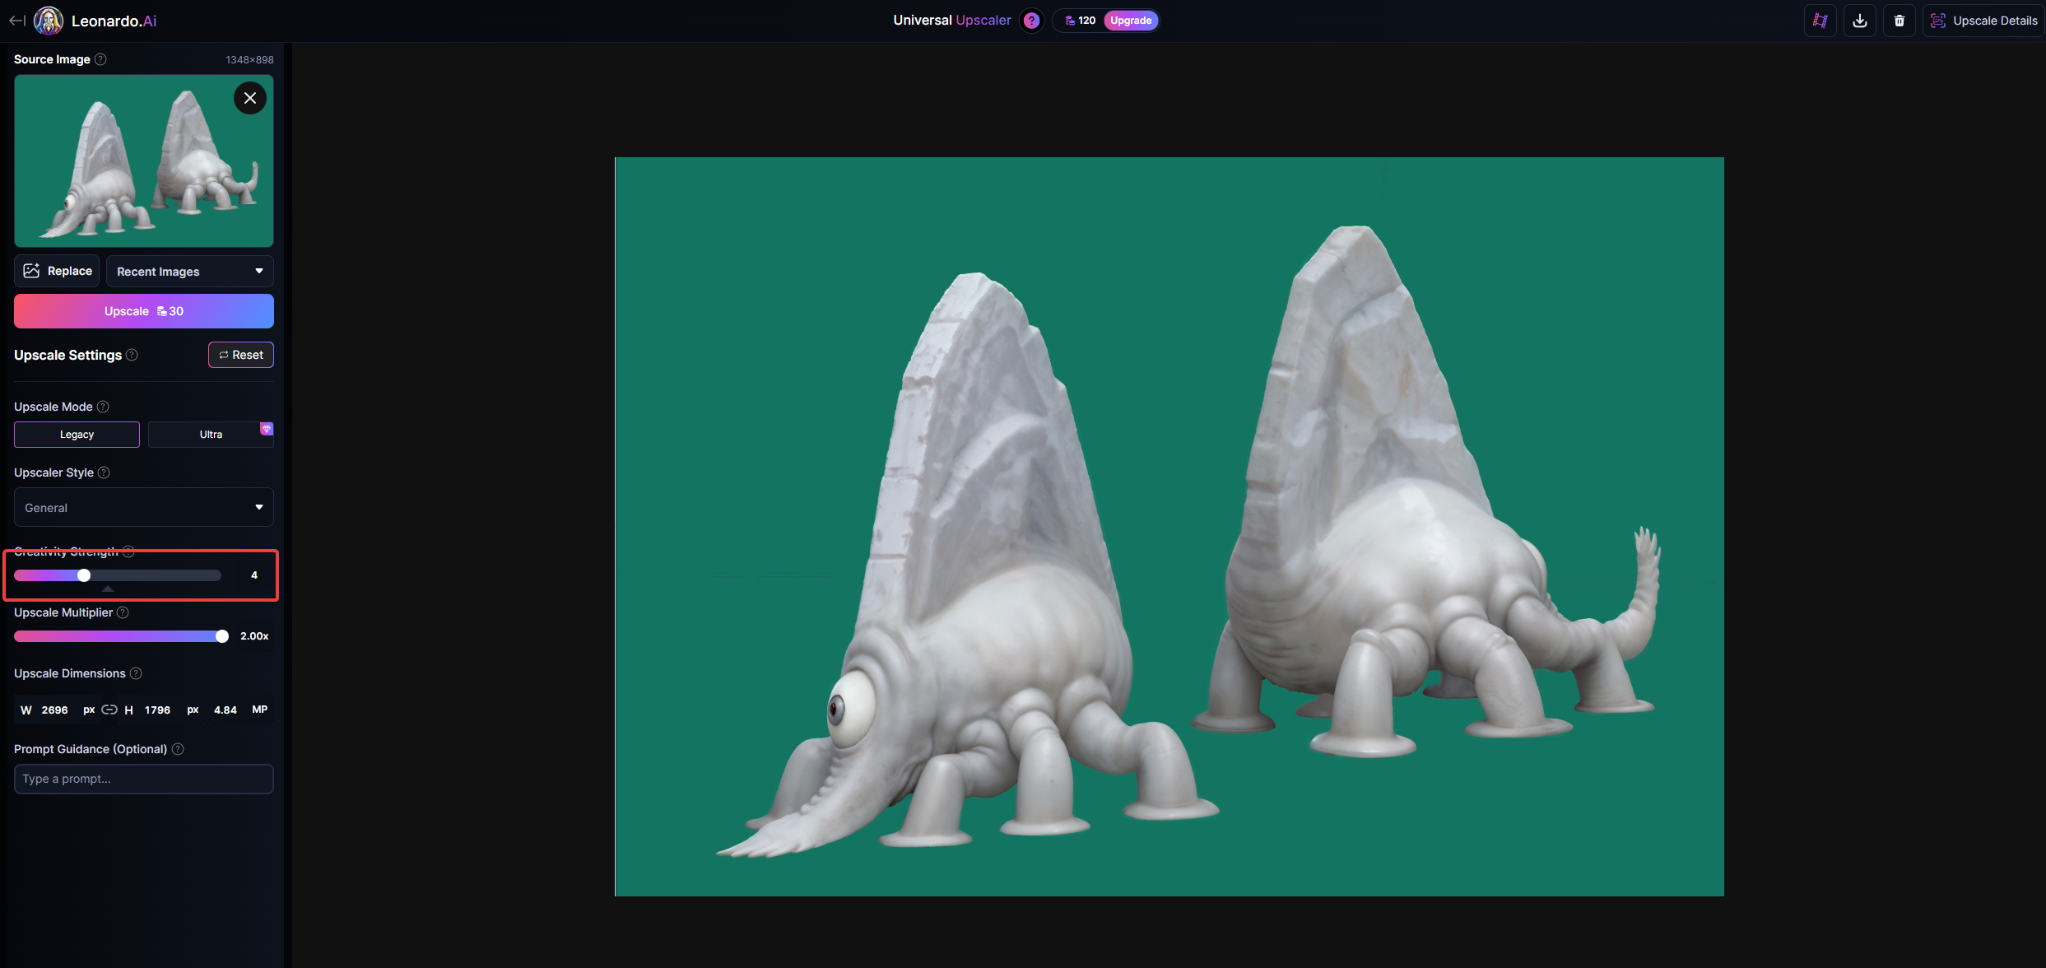The image size is (2046, 968).
Task: Click the Upgrade plan button
Action: pyautogui.click(x=1131, y=21)
